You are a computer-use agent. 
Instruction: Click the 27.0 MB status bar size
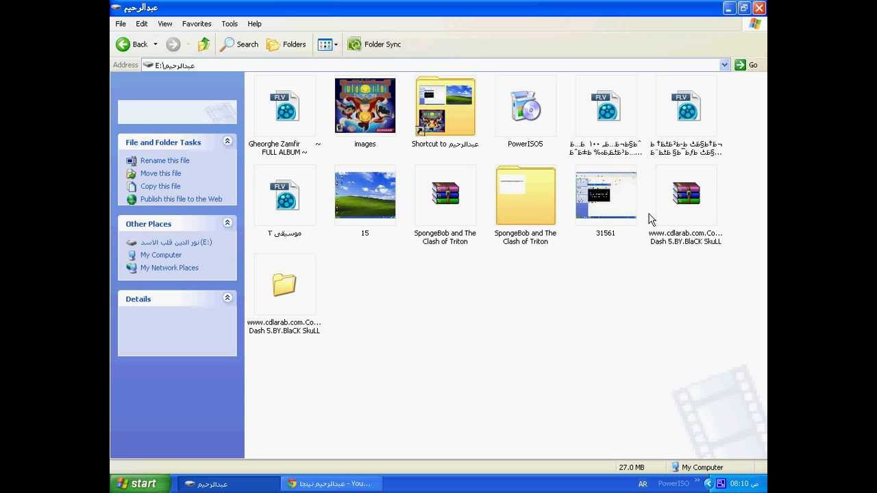[x=631, y=468]
